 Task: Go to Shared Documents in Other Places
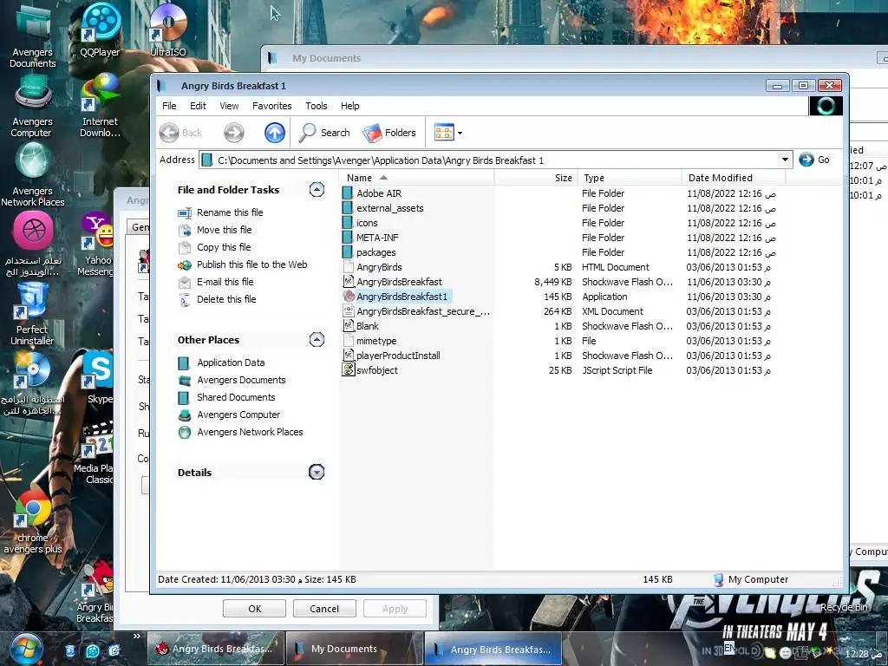coord(236,397)
